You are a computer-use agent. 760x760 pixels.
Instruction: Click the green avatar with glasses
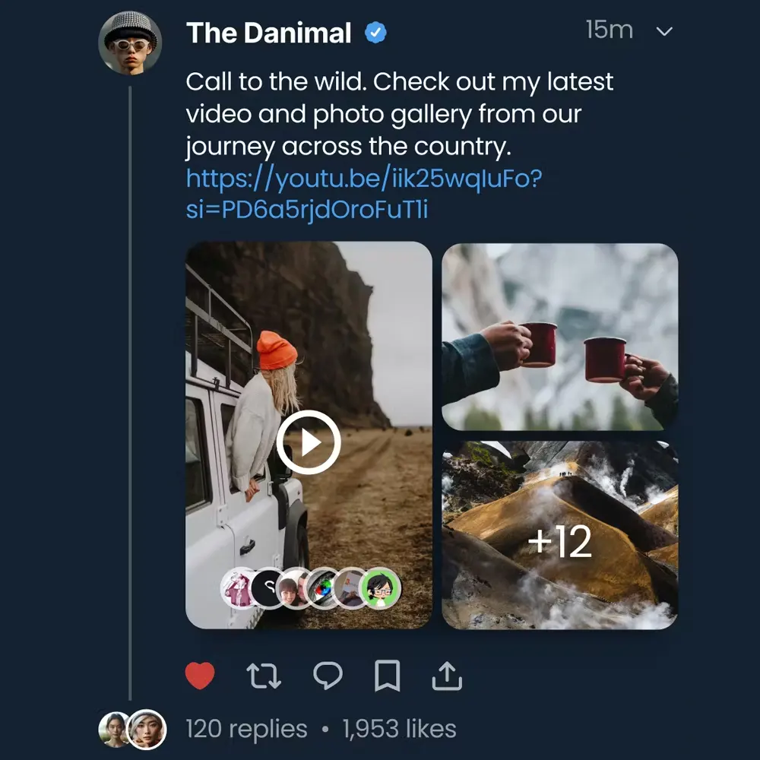[x=379, y=588]
